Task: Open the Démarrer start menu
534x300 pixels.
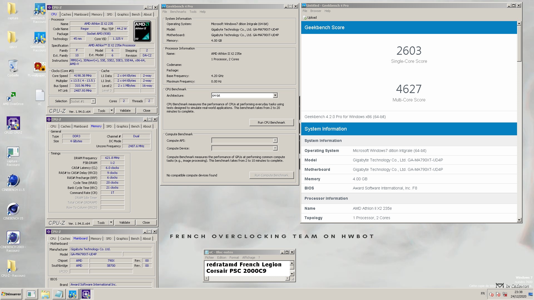Action: [11, 294]
